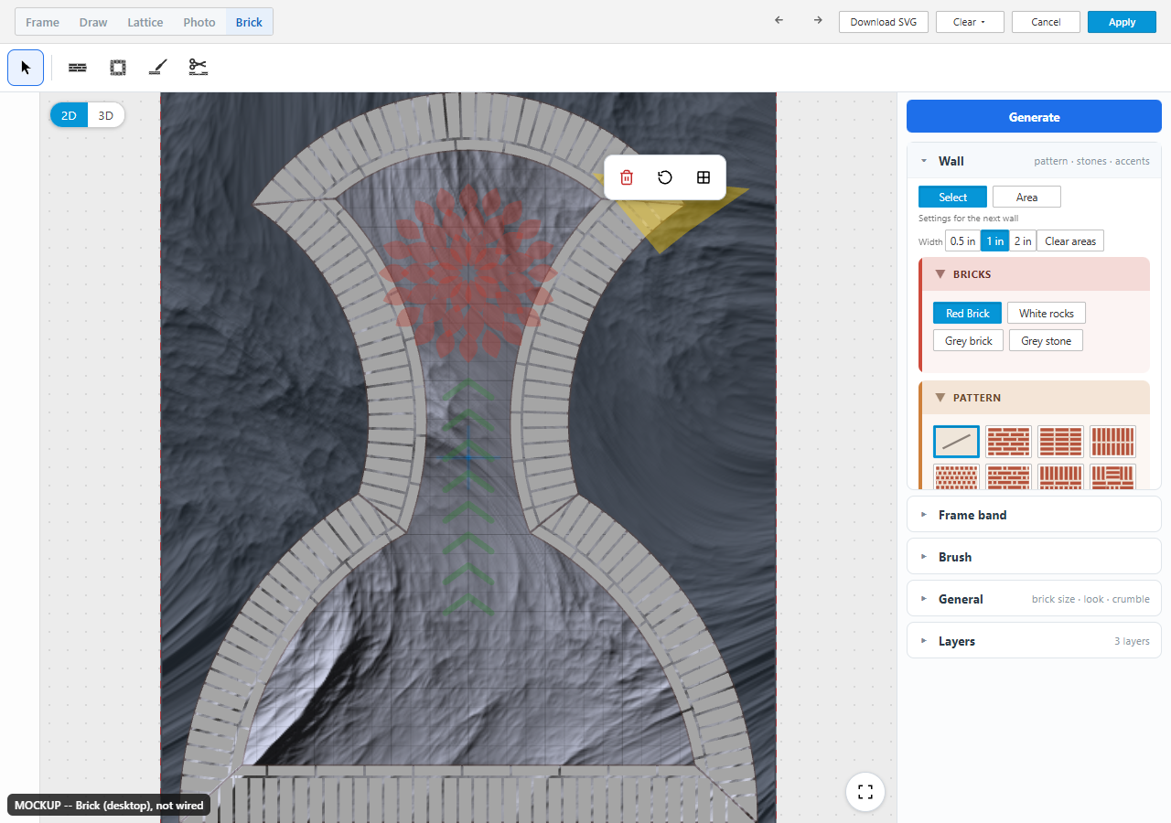1171x823 pixels.
Task: Switch the view to 3D
Action: (106, 115)
